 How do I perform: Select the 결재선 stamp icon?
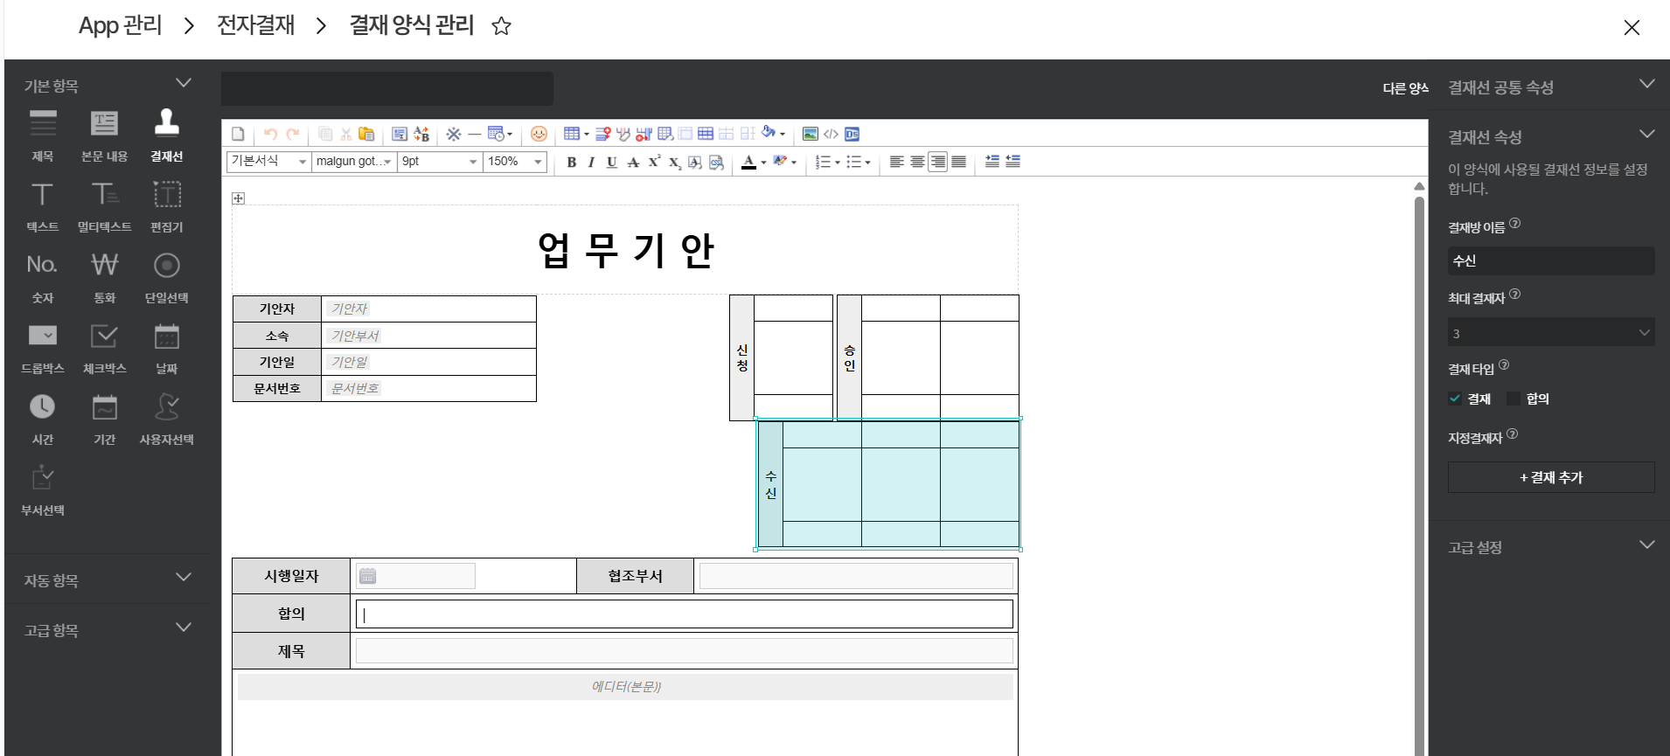pos(166,124)
